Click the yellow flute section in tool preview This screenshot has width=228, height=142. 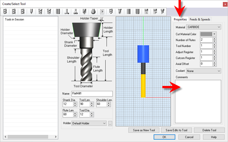(x=143, y=86)
